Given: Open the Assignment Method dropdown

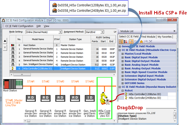Looking at the screenshot, I should pos(102,32).
